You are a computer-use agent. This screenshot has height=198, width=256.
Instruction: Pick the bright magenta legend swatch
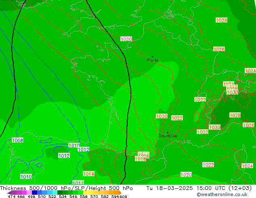coord(24,193)
